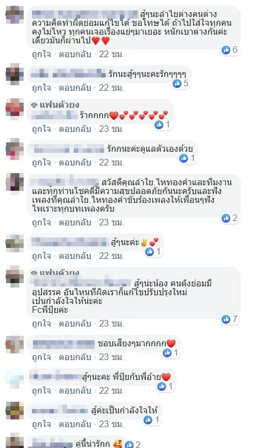Click blurred author name of รักนะค่ะดูแลตัวเองด้วย comment

68,149
